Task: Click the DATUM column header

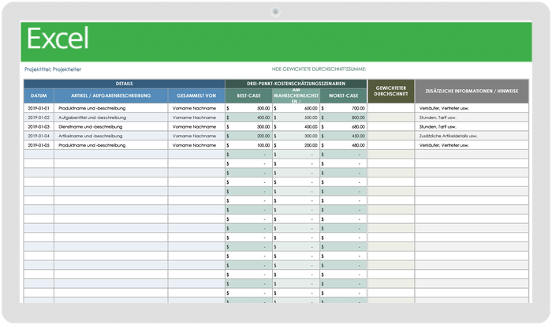Action: (x=39, y=95)
